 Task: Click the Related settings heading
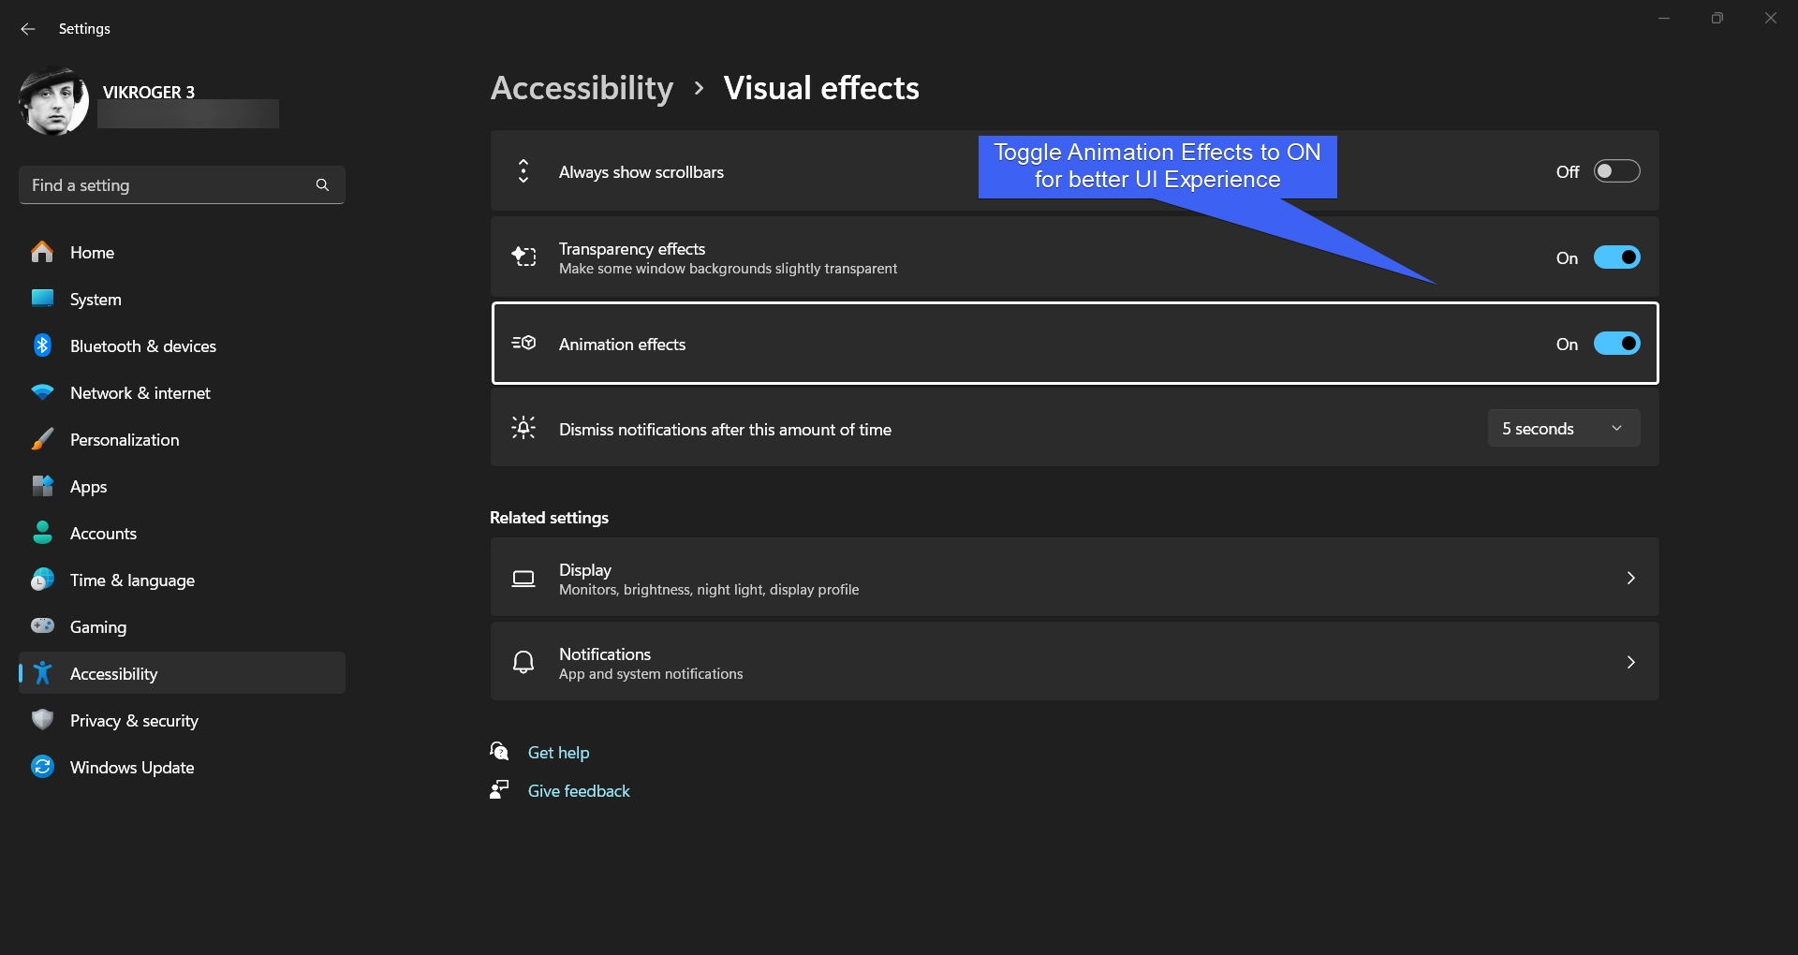(x=549, y=518)
